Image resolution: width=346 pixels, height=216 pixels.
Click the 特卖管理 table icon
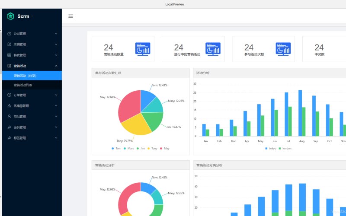click(9, 55)
